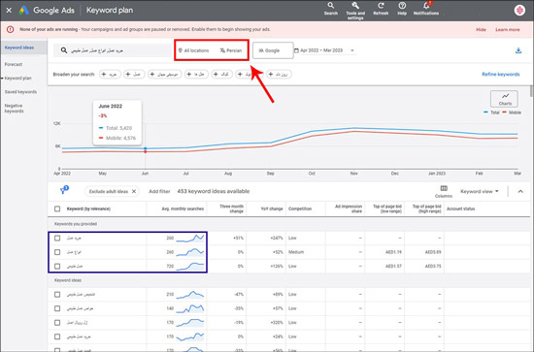Image resolution: width=534 pixels, height=352 pixels.
Task: Switch to the Forecast sidebar item
Action: [x=14, y=64]
